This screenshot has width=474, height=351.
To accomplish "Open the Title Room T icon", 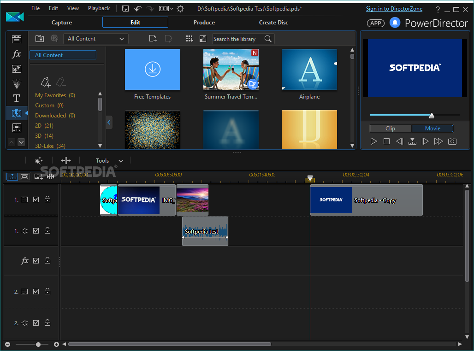I will (17, 98).
